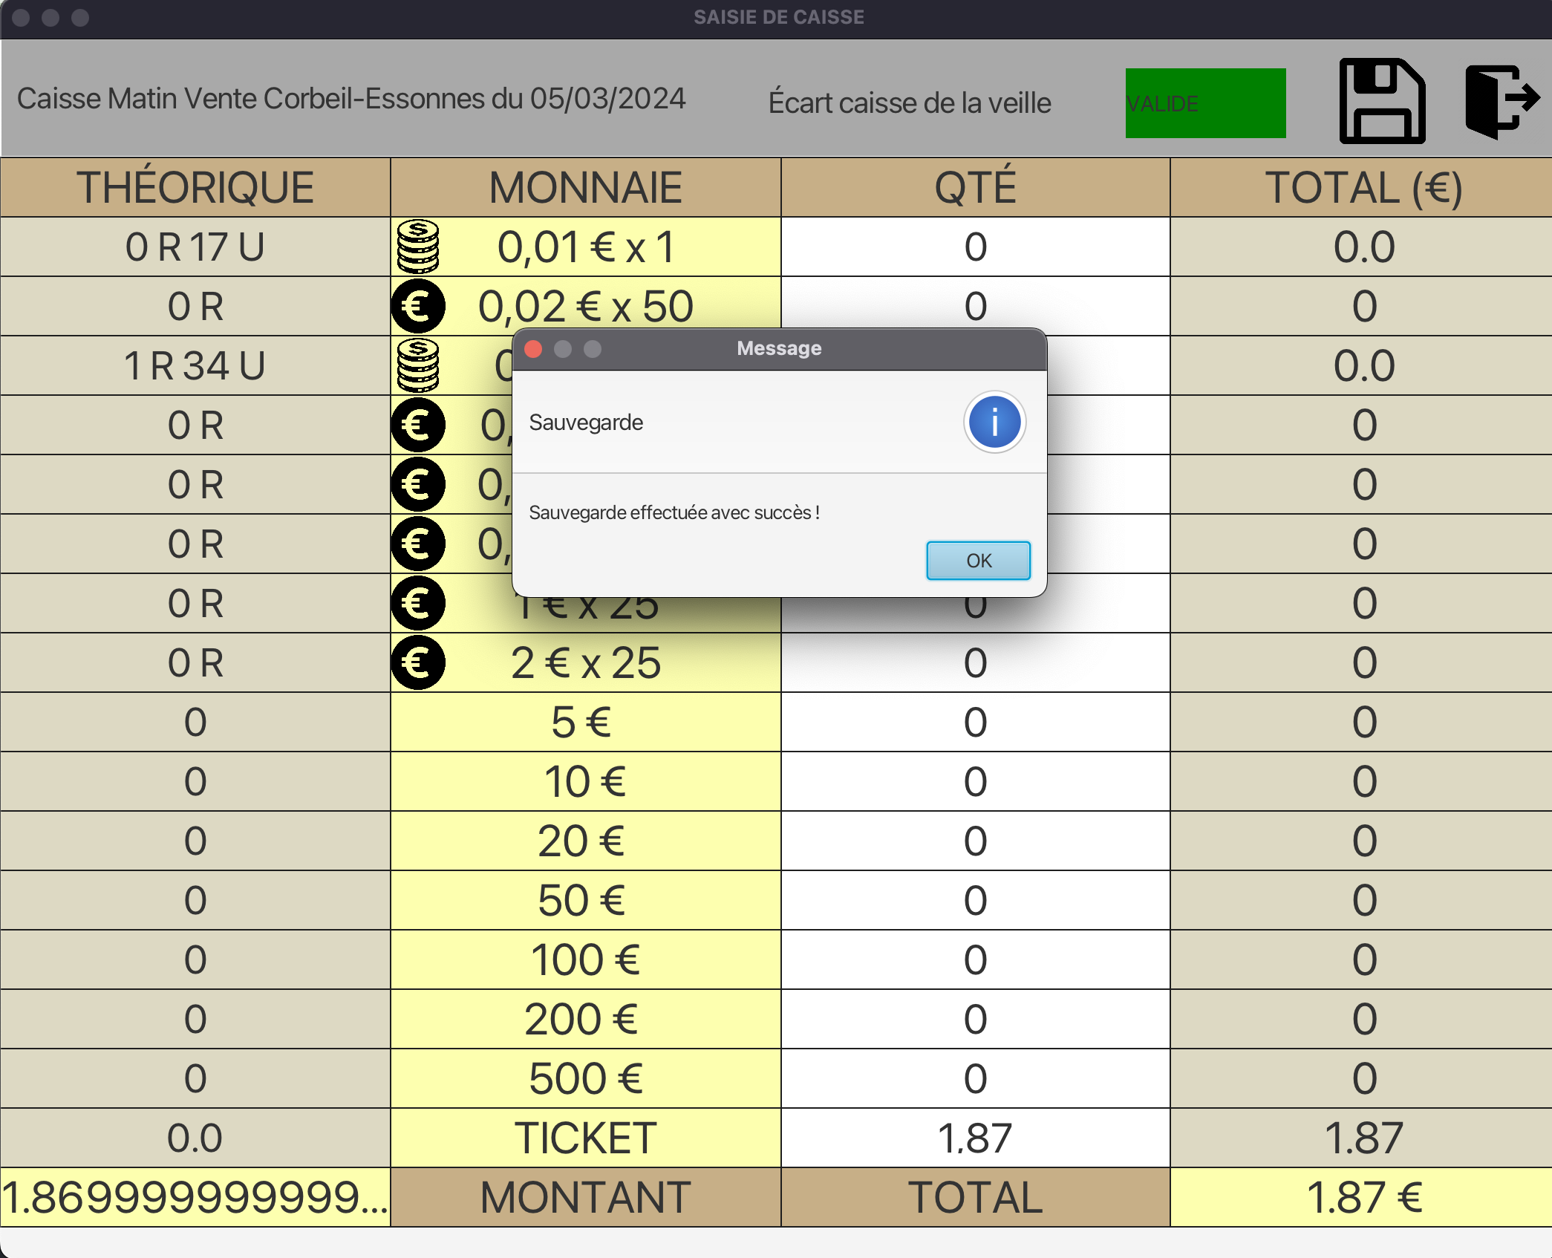The width and height of the screenshot is (1552, 1258).
Task: Click the QTÉ column header
Action: 974,186
